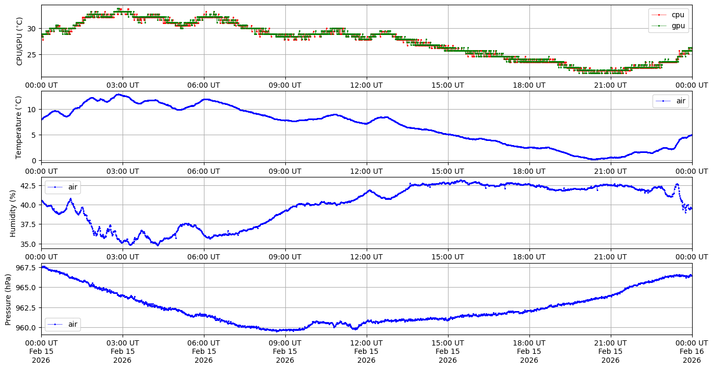Select the cpu label in top legend
This screenshot has width=713, height=369.
678,15
